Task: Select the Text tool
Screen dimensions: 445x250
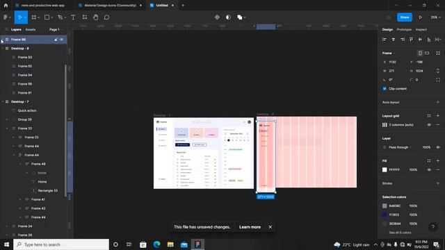Action: pos(73,17)
